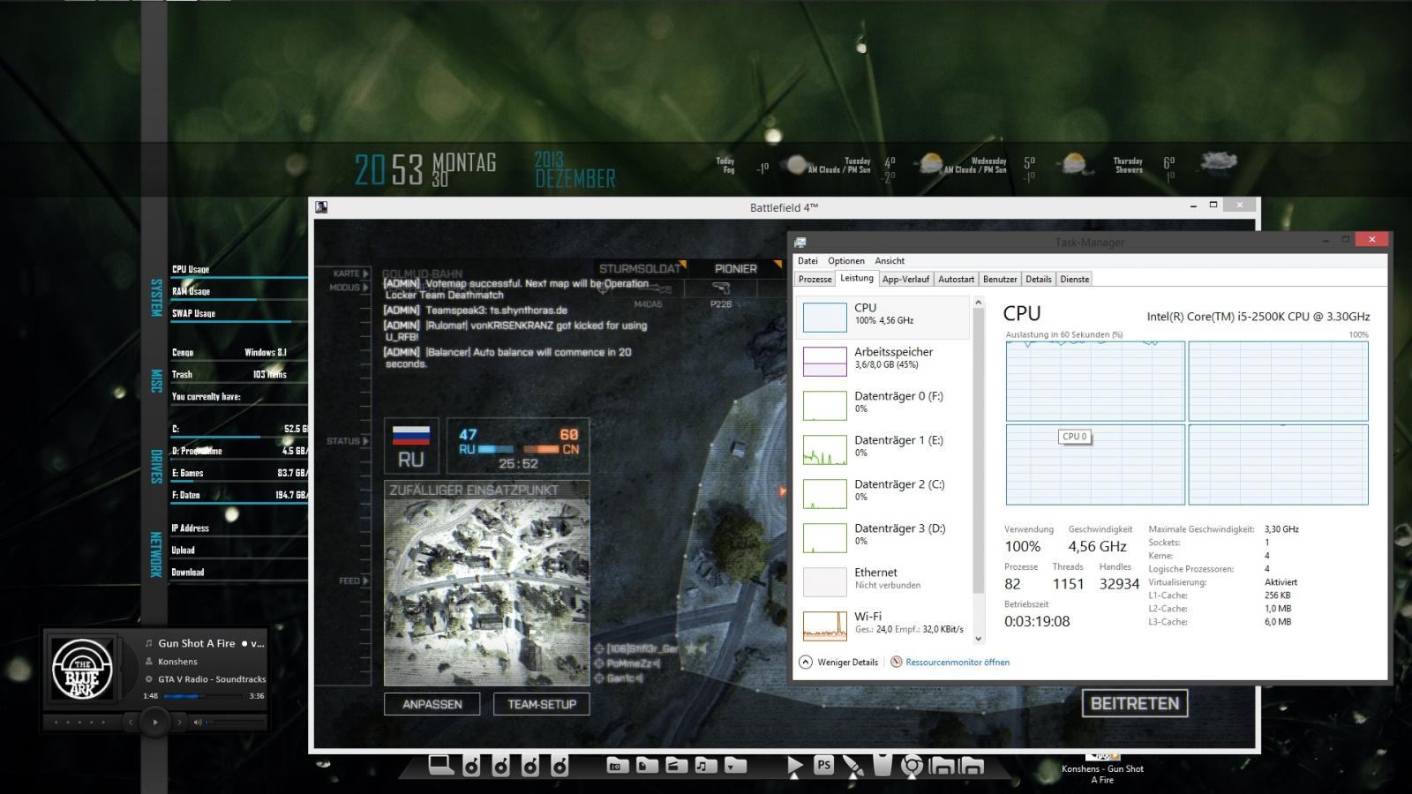Open the paintbrush app in the dock
Image resolution: width=1412 pixels, height=794 pixels.
(x=853, y=766)
